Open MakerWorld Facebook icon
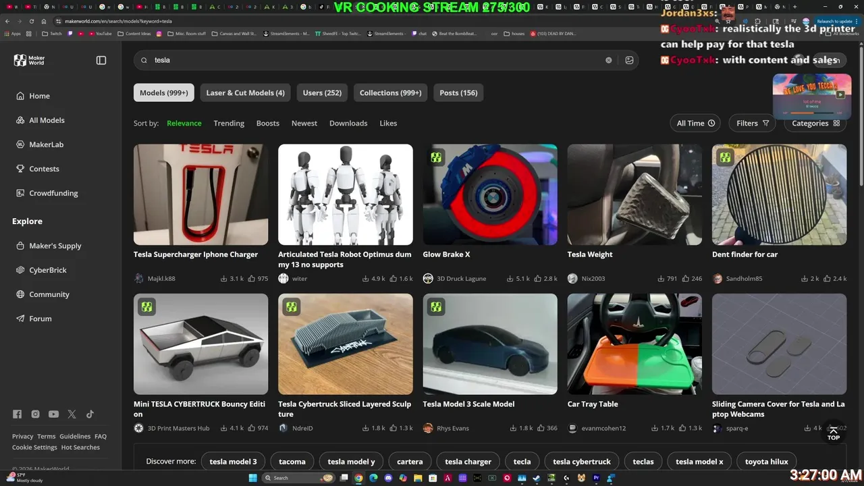The height and width of the screenshot is (486, 864). coord(17,414)
